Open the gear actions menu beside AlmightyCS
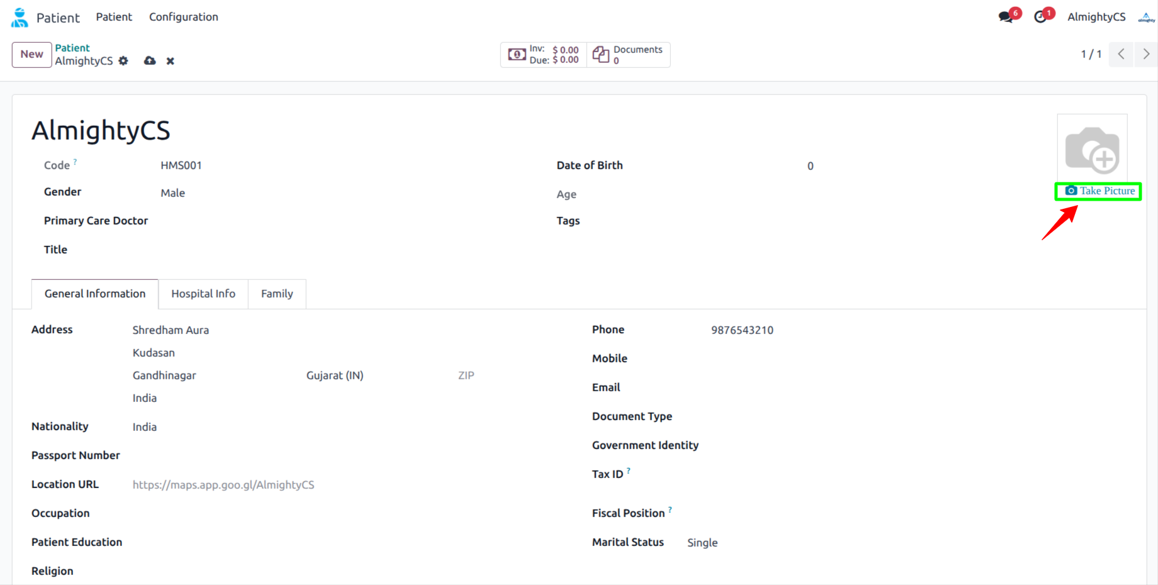The width and height of the screenshot is (1158, 585). coord(123,61)
